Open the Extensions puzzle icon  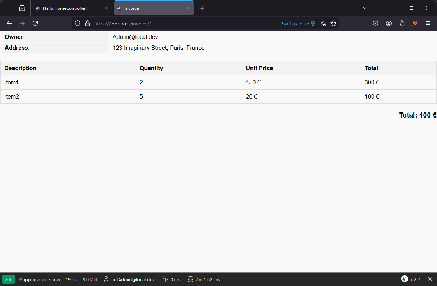coord(402,23)
